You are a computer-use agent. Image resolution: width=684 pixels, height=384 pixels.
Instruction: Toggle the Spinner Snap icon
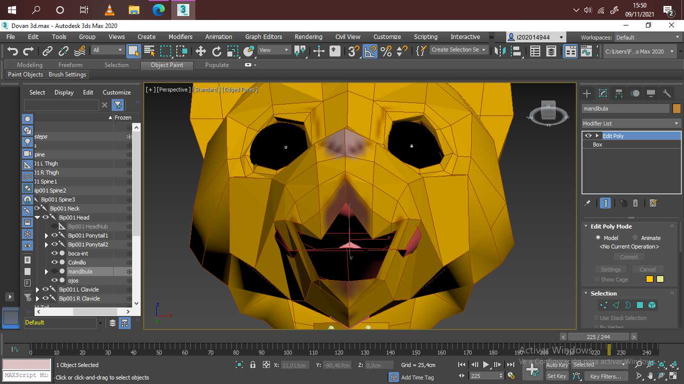(402, 50)
